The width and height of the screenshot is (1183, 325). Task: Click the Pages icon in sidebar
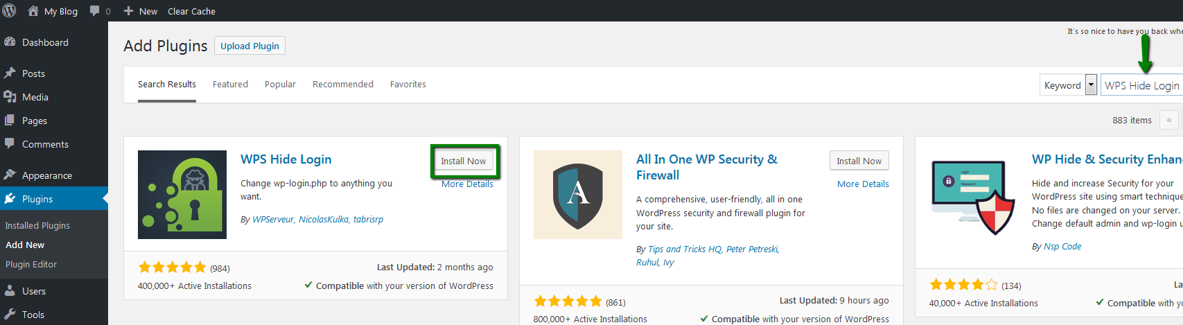coord(10,120)
